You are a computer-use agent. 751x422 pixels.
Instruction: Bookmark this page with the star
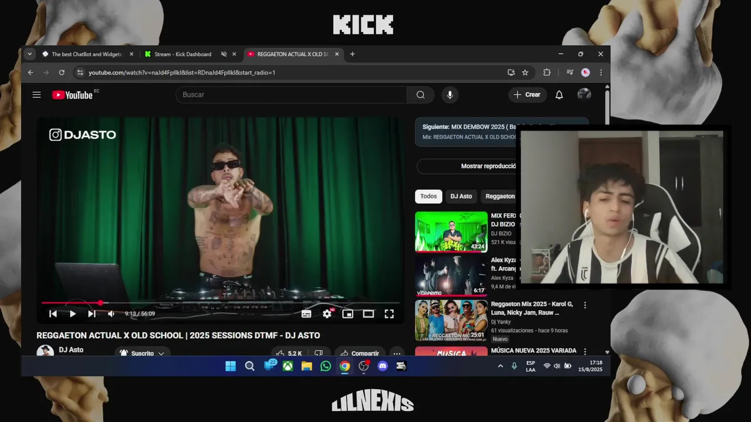tap(525, 73)
